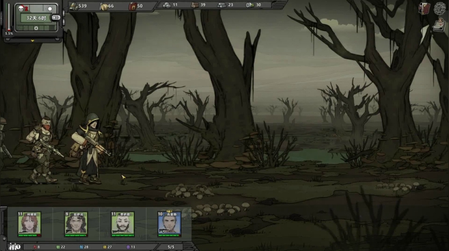Click the cash resource showing 539

pyautogui.click(x=78, y=6)
